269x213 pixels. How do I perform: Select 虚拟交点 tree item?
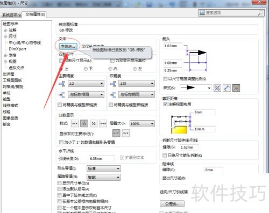(x=16, y=68)
